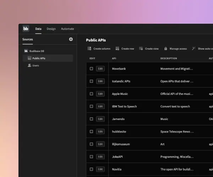This screenshot has width=213, height=177.
Task: Open the Automate tab
Action: (67, 29)
